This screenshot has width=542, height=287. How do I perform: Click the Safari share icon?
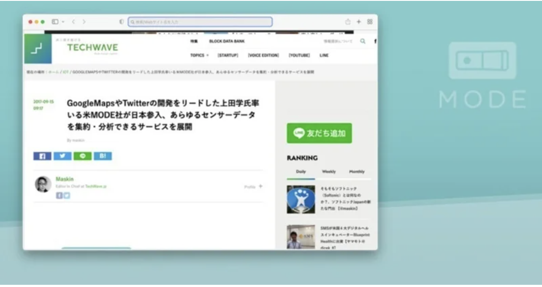[348, 21]
